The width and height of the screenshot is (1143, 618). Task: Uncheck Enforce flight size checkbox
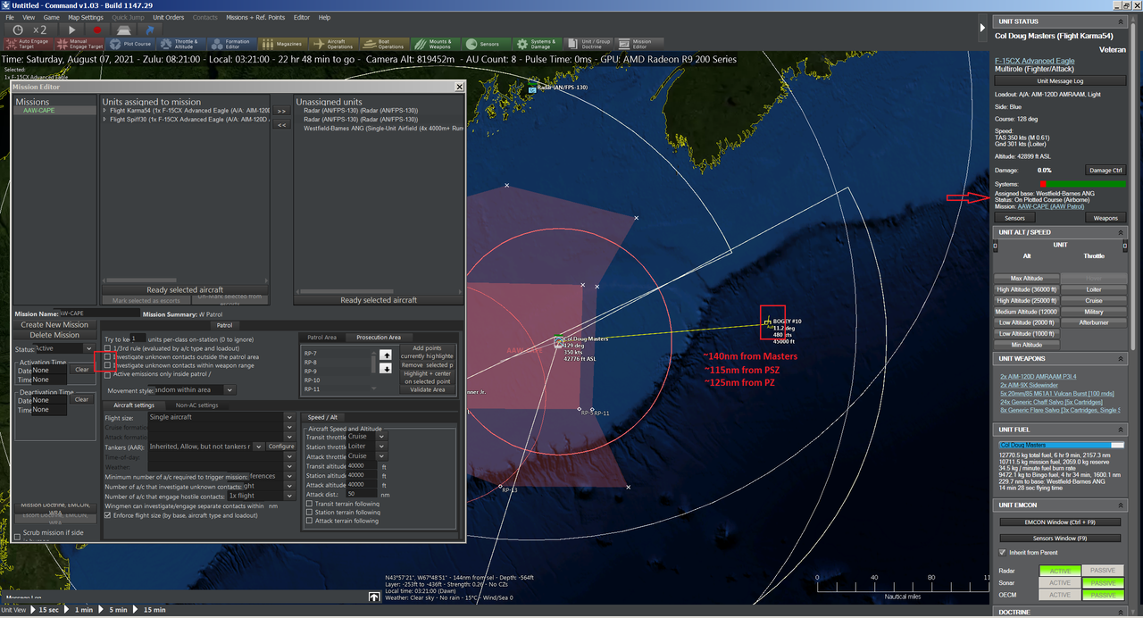click(108, 516)
